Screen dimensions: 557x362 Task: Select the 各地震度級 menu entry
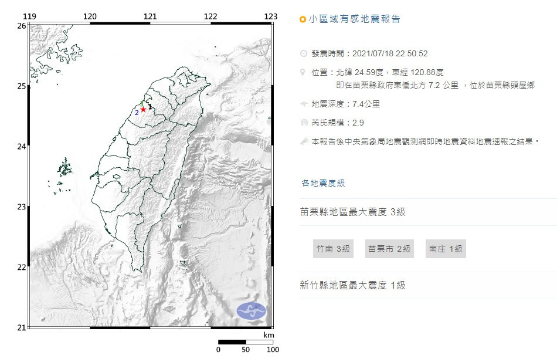pyautogui.click(x=322, y=182)
